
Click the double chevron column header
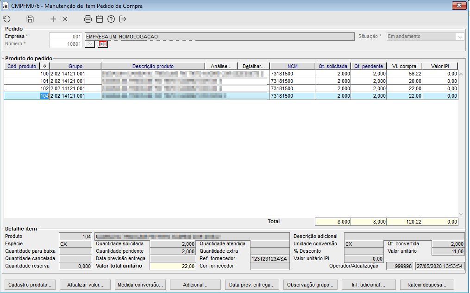point(44,66)
